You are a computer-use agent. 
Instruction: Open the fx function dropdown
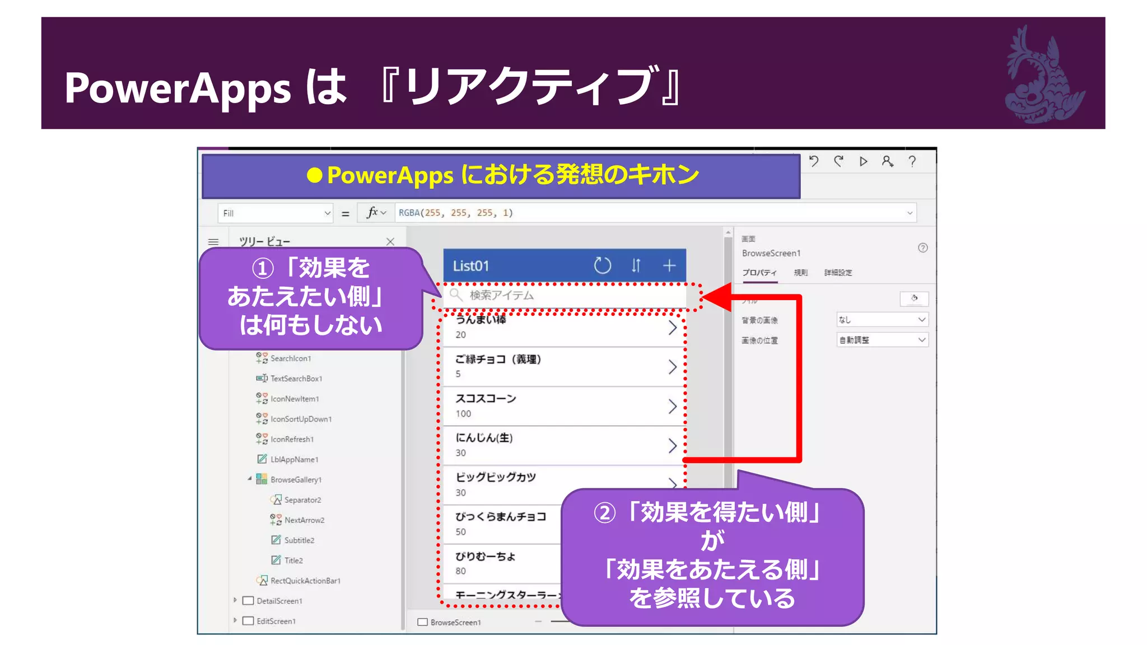click(x=376, y=213)
